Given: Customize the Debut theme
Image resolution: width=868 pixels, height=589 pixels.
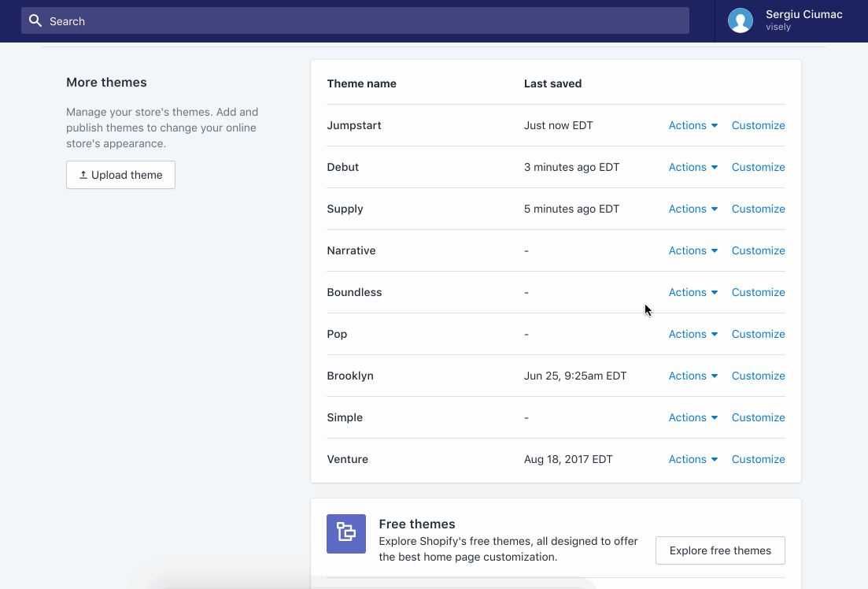Looking at the screenshot, I should pos(758,167).
